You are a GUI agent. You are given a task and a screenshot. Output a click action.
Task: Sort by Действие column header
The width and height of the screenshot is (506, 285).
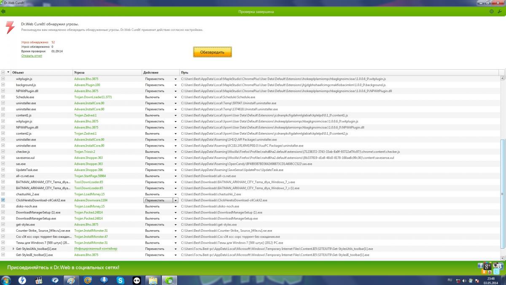161,73
